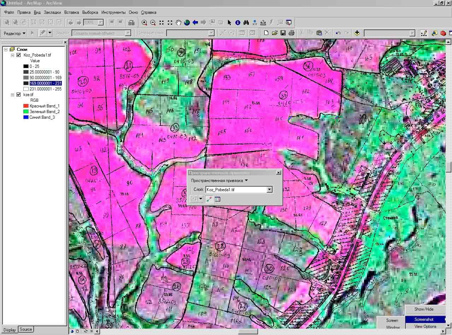This screenshot has height=335, width=452.
Task: Paste from the clipboard
Action: (x=319, y=33)
